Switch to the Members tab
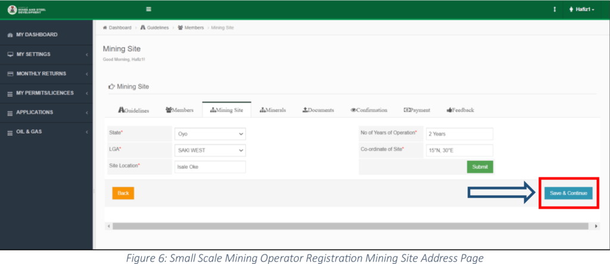 179,110
